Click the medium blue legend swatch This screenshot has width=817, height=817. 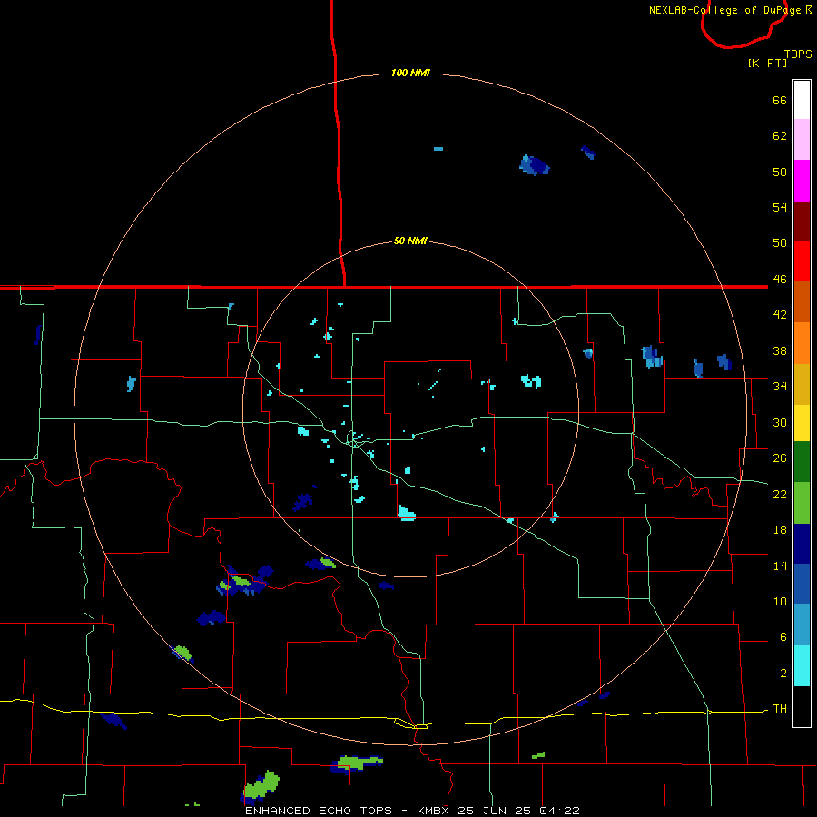point(802,584)
